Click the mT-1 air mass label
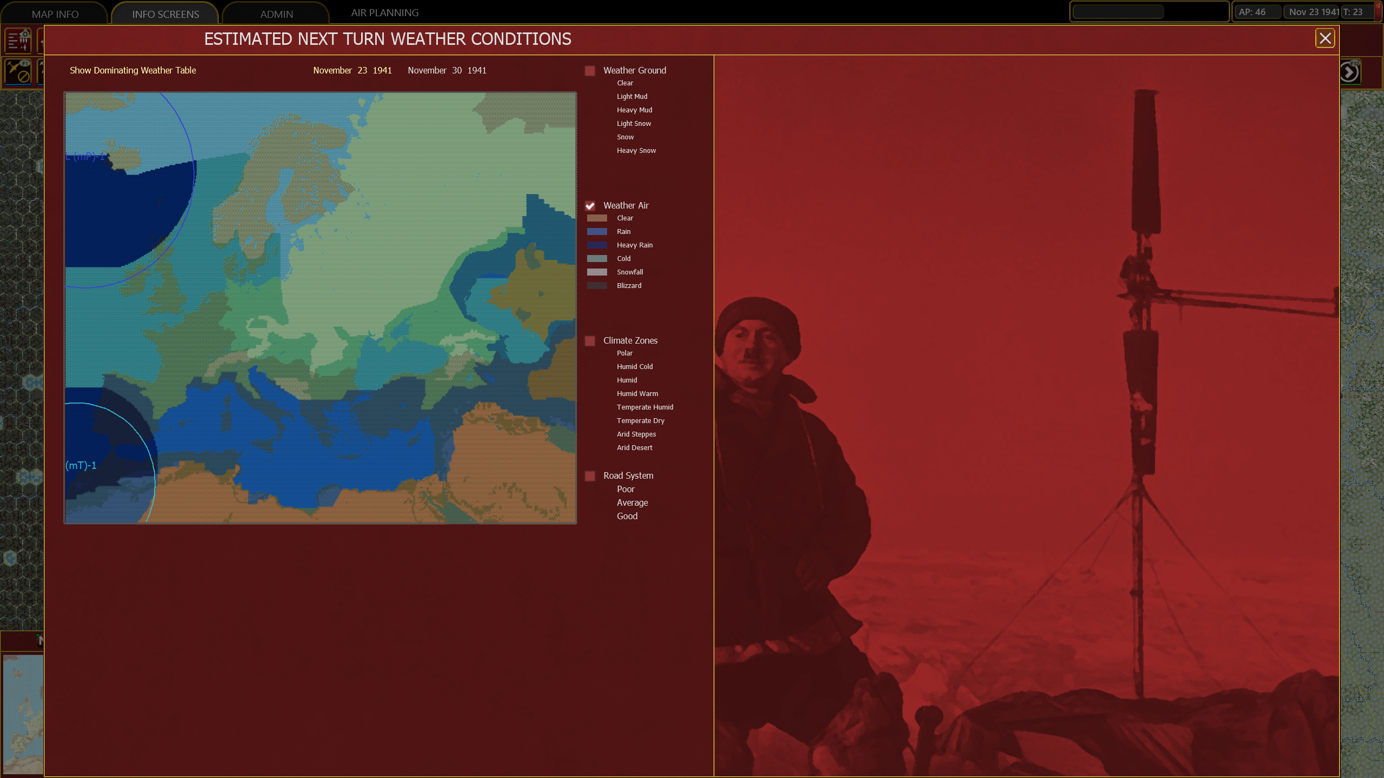1384x778 pixels. click(81, 465)
